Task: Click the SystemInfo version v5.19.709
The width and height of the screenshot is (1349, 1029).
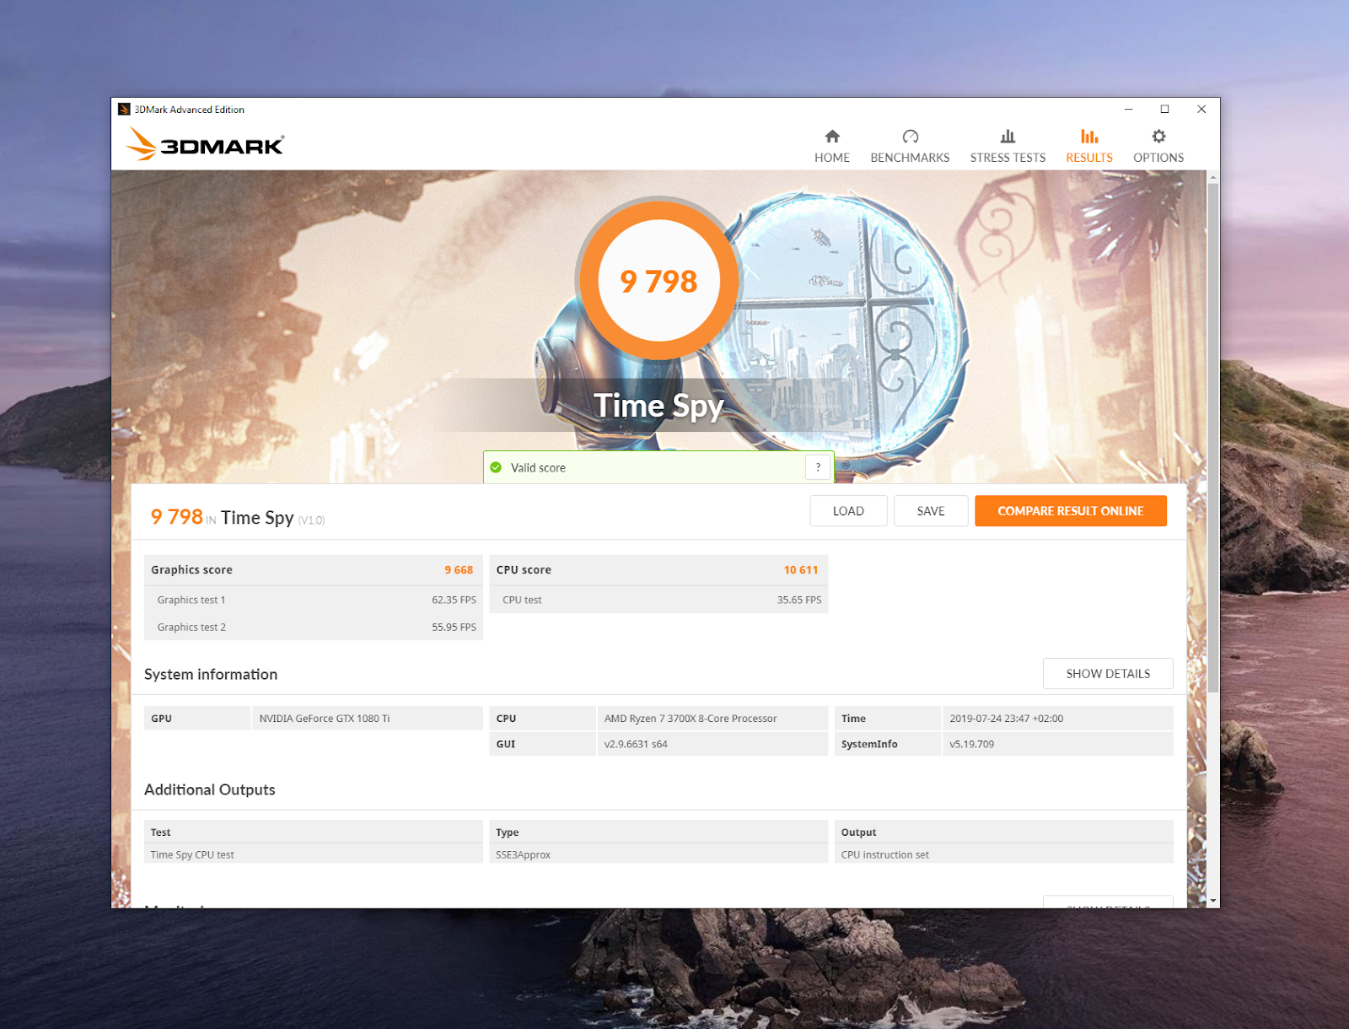Action: click(971, 745)
